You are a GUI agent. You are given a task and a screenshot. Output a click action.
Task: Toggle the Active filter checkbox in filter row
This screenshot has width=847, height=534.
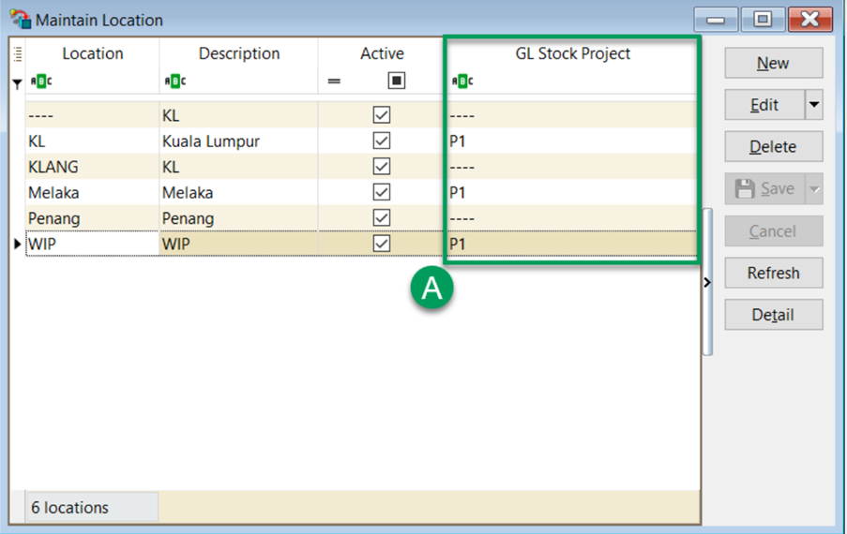(x=397, y=82)
